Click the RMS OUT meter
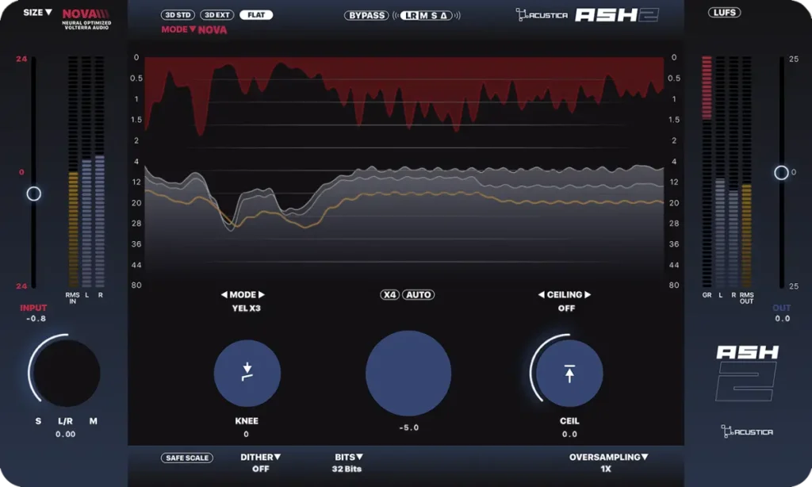This screenshot has width=812, height=487. coord(746,171)
